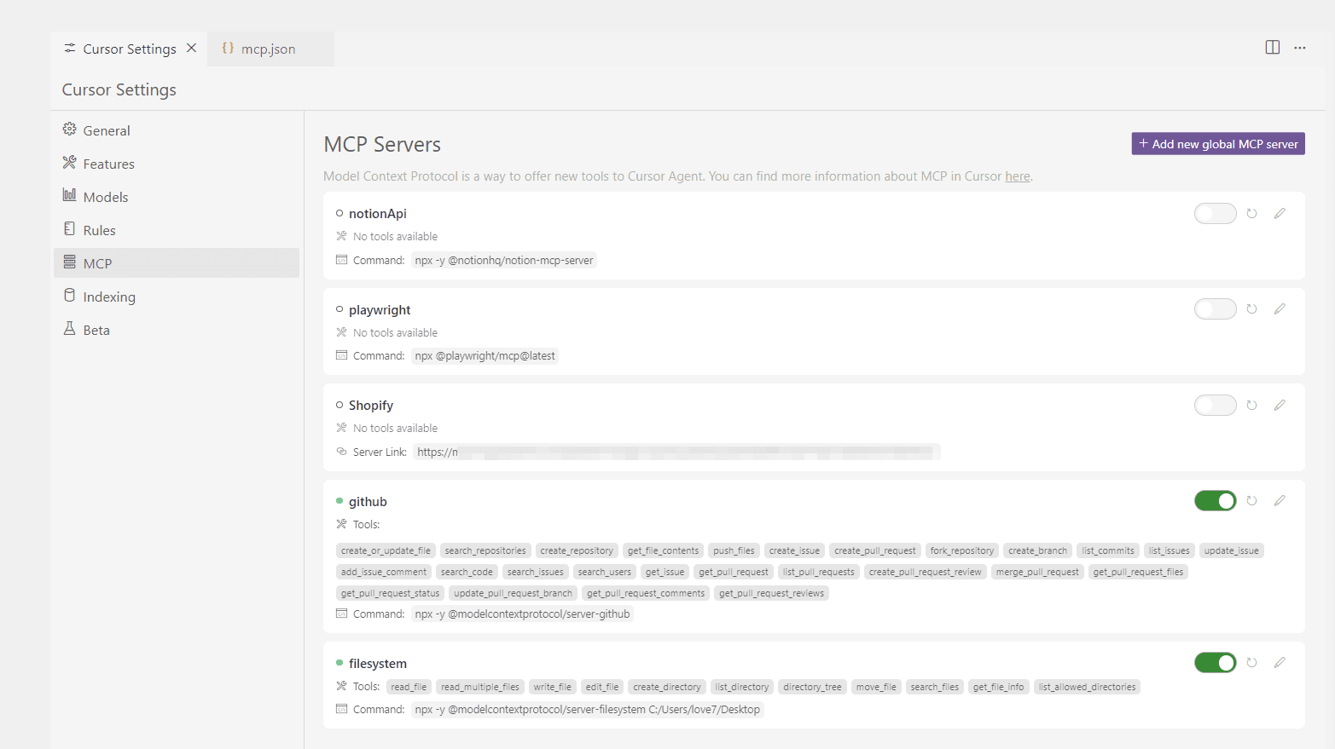Click the server-github command text
This screenshot has width=1335, height=749.
click(522, 614)
